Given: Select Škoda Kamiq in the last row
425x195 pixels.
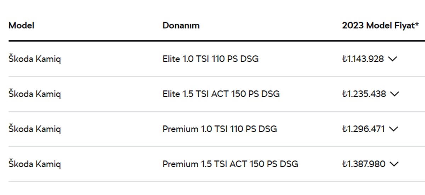Looking at the screenshot, I should 35,164.
